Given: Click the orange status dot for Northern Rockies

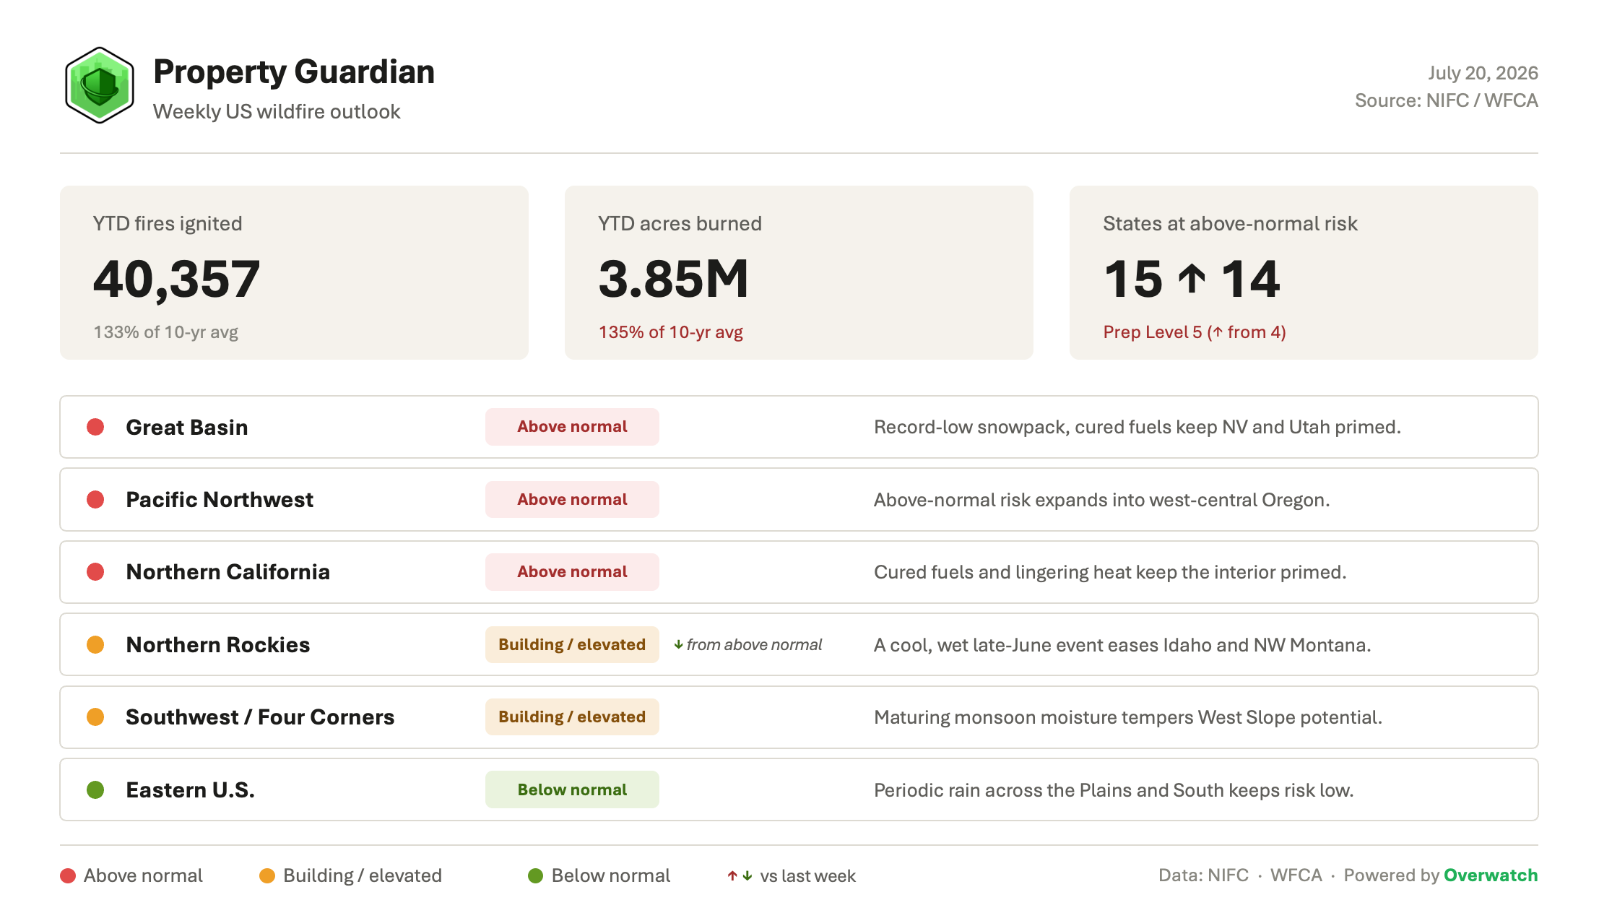Looking at the screenshot, I should point(95,644).
